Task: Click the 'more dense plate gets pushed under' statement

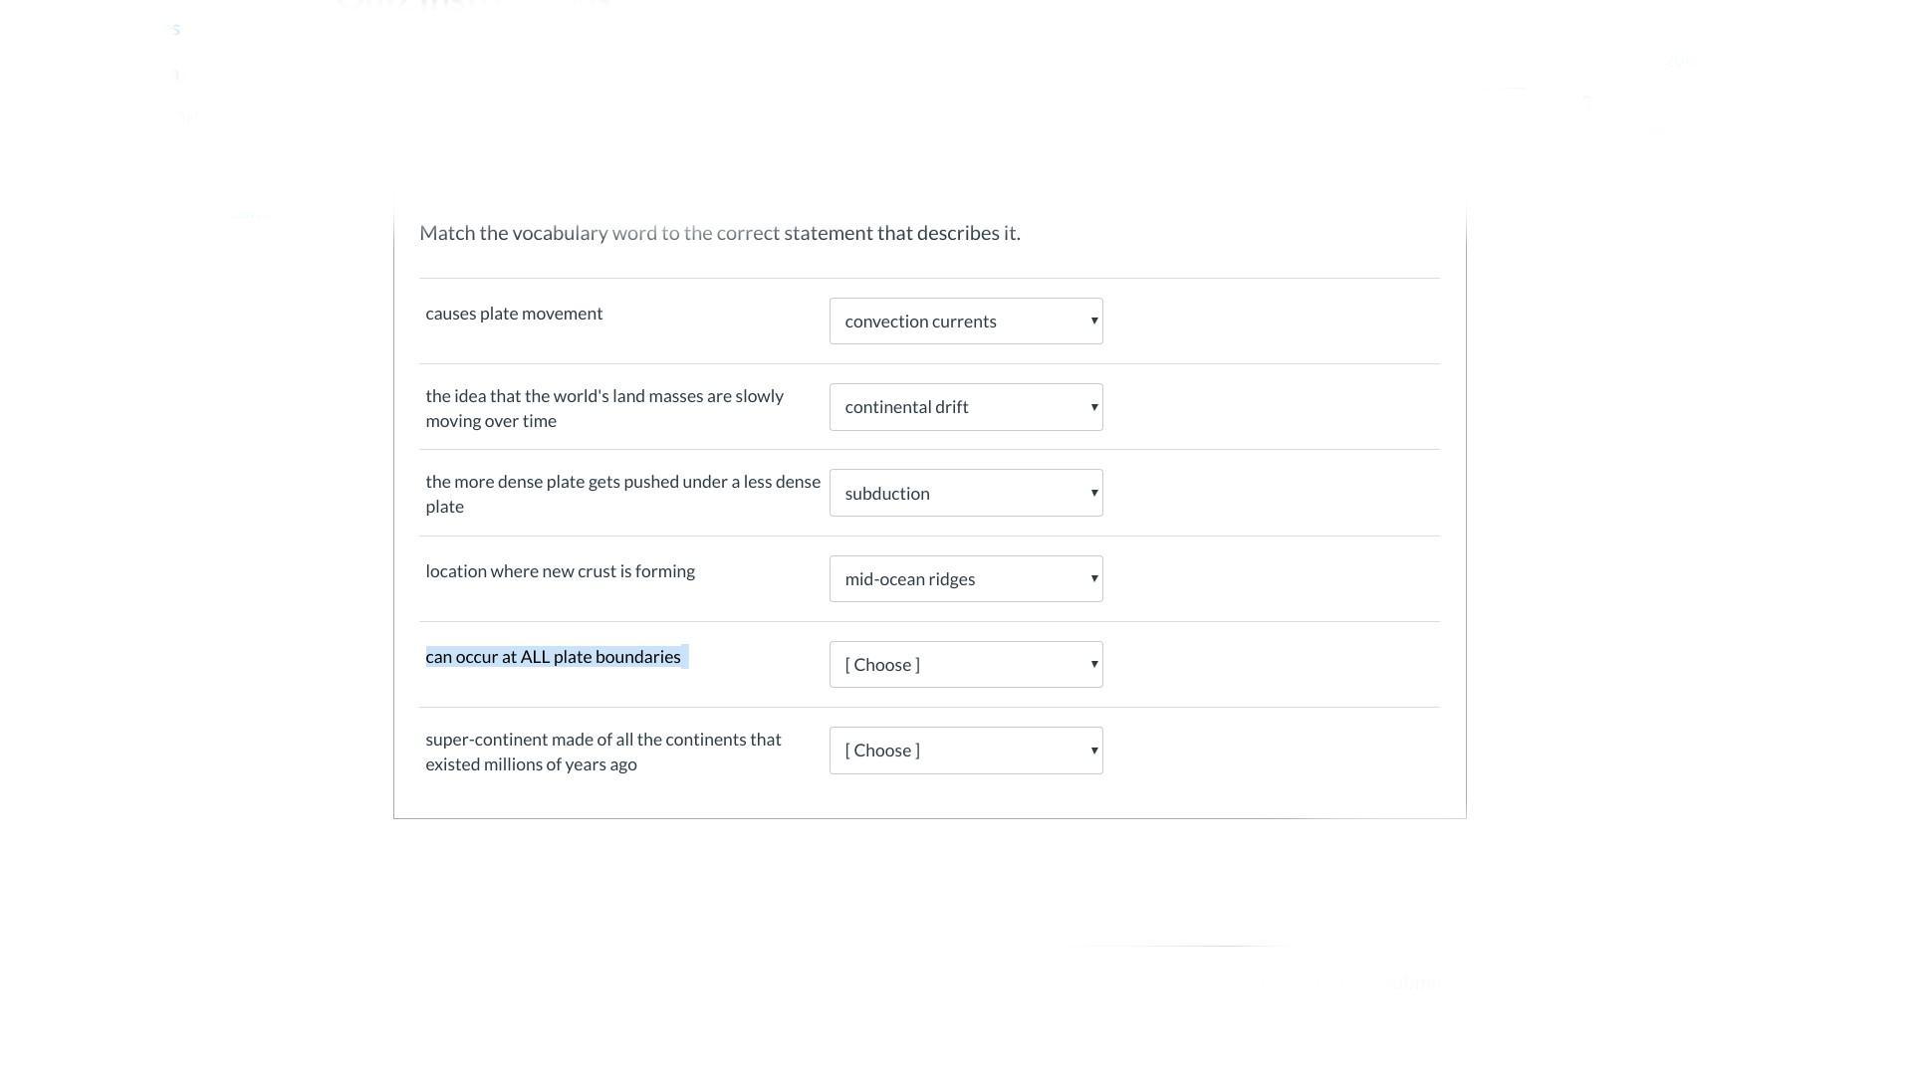Action: pyautogui.click(x=622, y=494)
